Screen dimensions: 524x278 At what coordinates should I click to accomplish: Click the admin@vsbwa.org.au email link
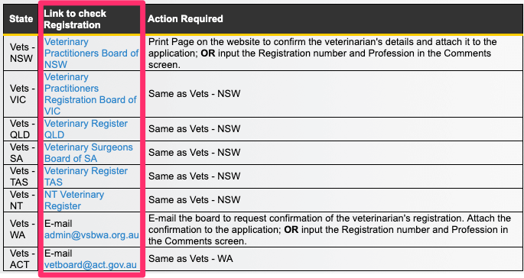(92, 235)
